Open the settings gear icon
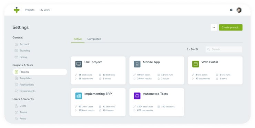Screen dimensions: 255x128 click(x=231, y=10)
